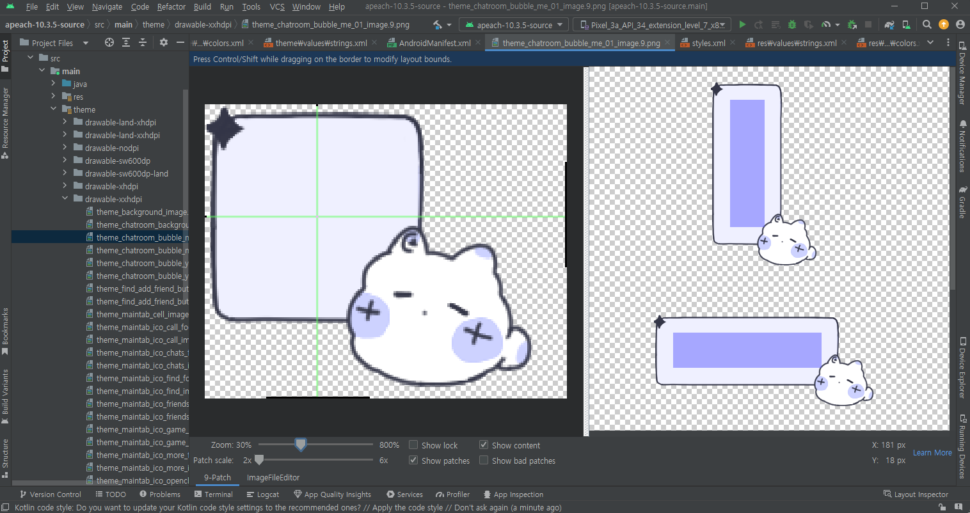Show hidden editor tabs chevron
This screenshot has height=513, width=970.
[x=930, y=42]
